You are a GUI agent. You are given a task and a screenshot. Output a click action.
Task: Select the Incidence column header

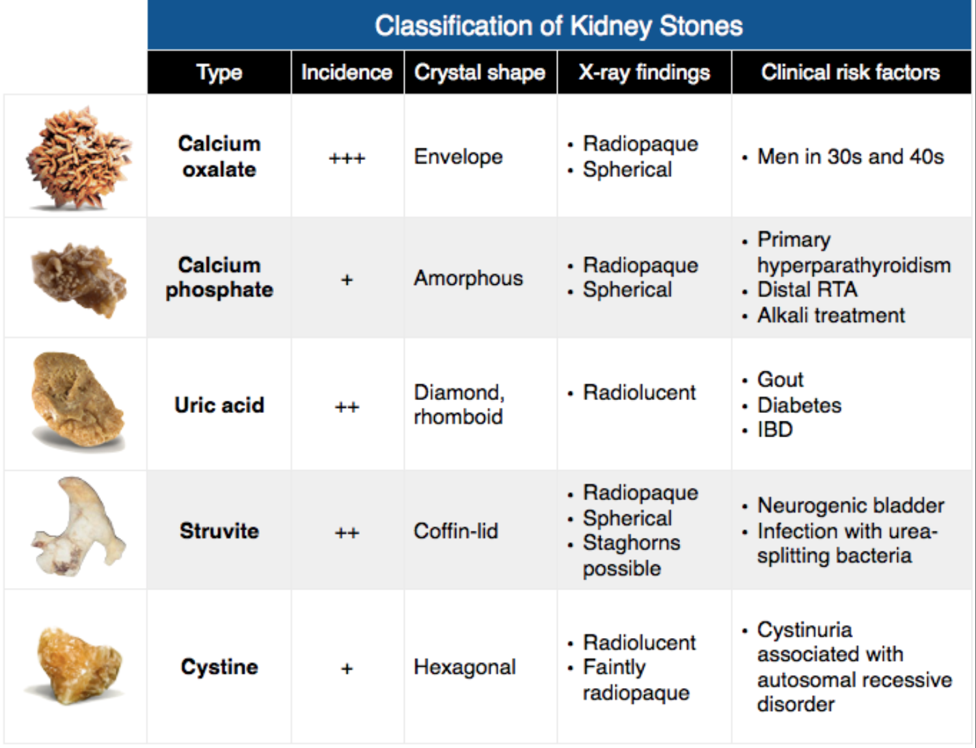347,72
